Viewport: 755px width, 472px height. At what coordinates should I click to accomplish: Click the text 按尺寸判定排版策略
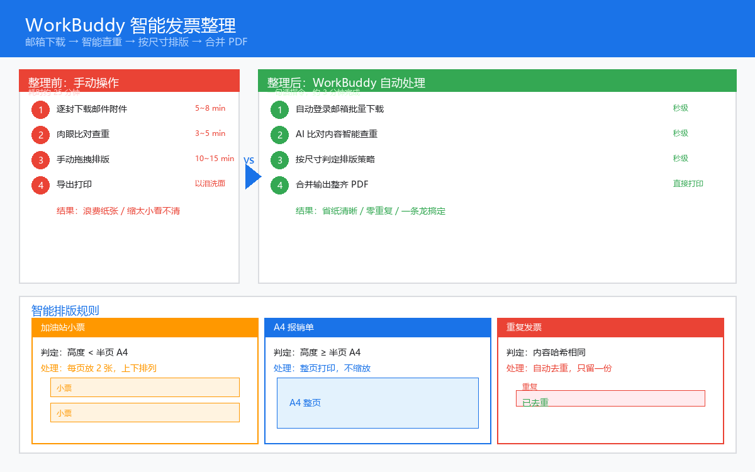tap(335, 159)
